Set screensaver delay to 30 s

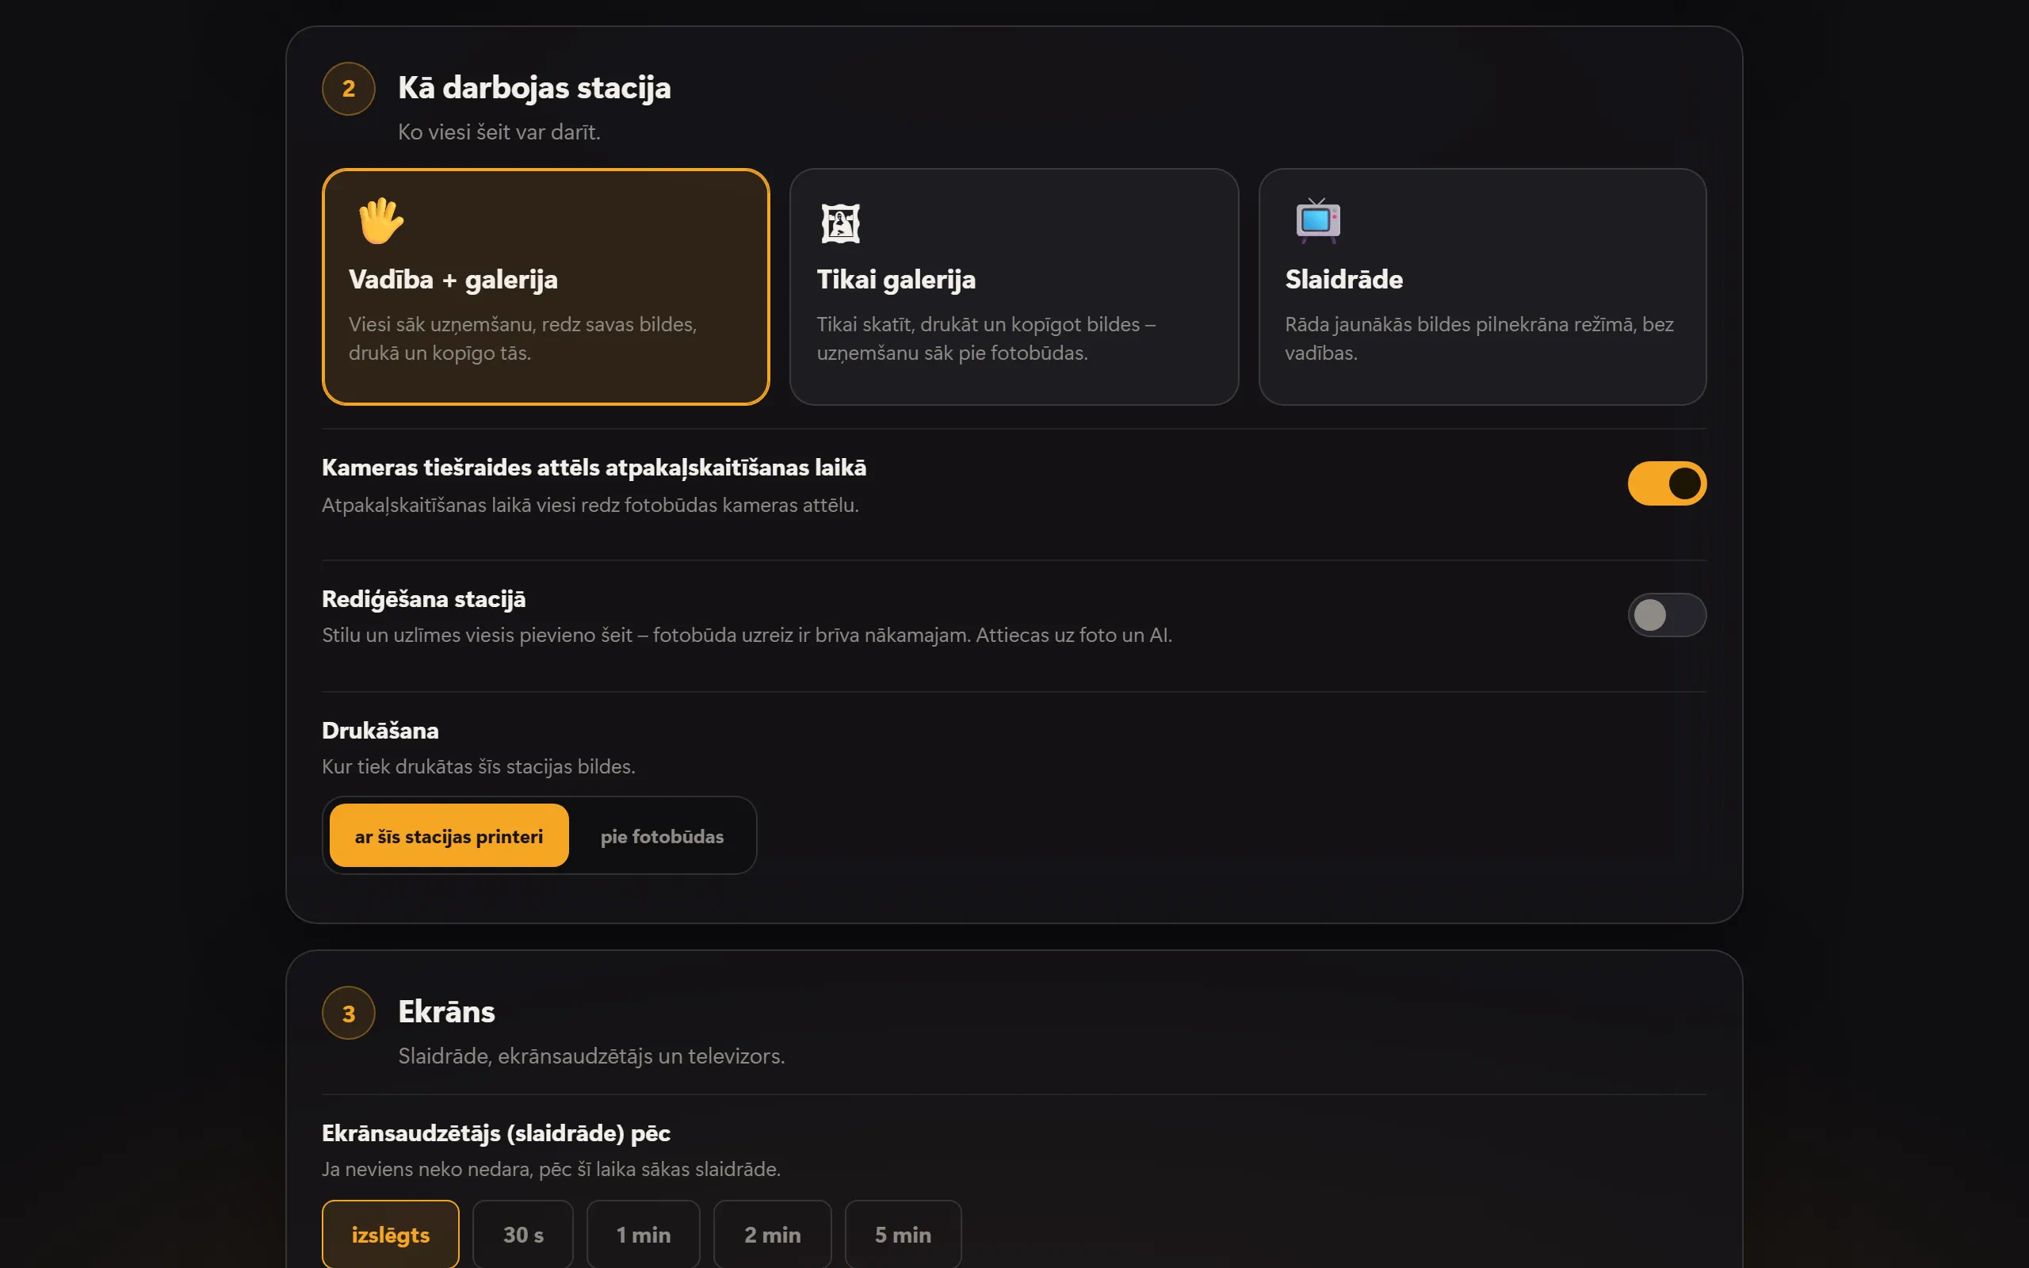click(x=523, y=1235)
